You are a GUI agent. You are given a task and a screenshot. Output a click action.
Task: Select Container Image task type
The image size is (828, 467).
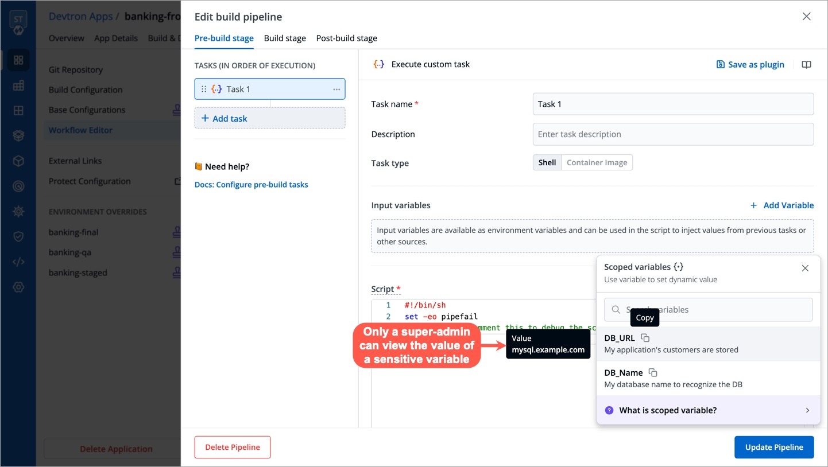click(x=597, y=162)
